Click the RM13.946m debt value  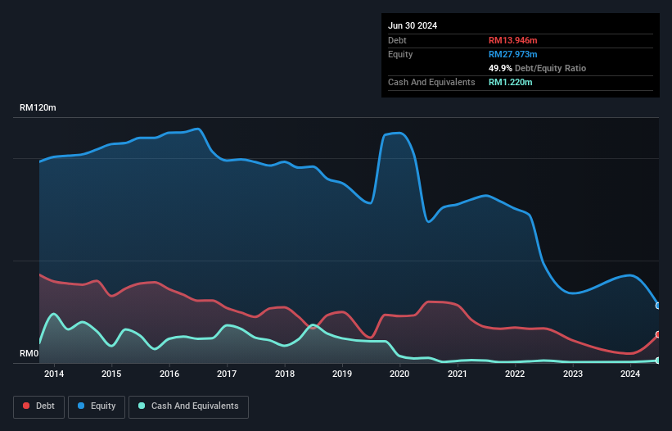coord(512,40)
